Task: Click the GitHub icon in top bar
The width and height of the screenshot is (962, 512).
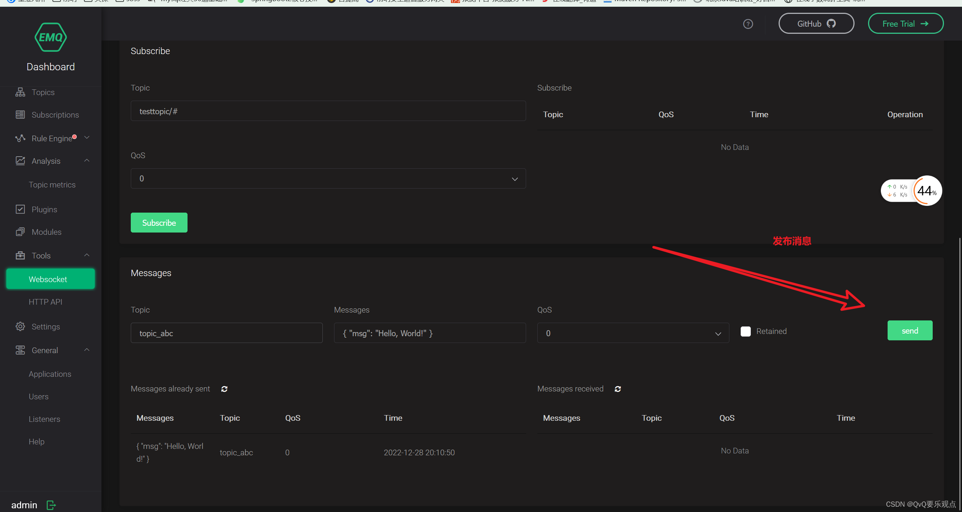Action: [833, 24]
